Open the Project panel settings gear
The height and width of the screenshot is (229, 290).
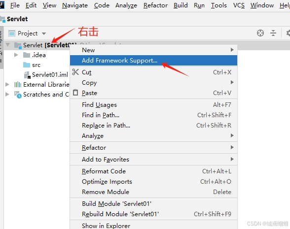pyautogui.click(x=288, y=33)
